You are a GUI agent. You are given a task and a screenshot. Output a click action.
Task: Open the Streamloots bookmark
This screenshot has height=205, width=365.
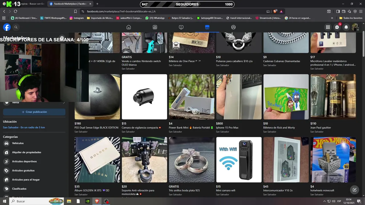pyautogui.click(x=268, y=18)
